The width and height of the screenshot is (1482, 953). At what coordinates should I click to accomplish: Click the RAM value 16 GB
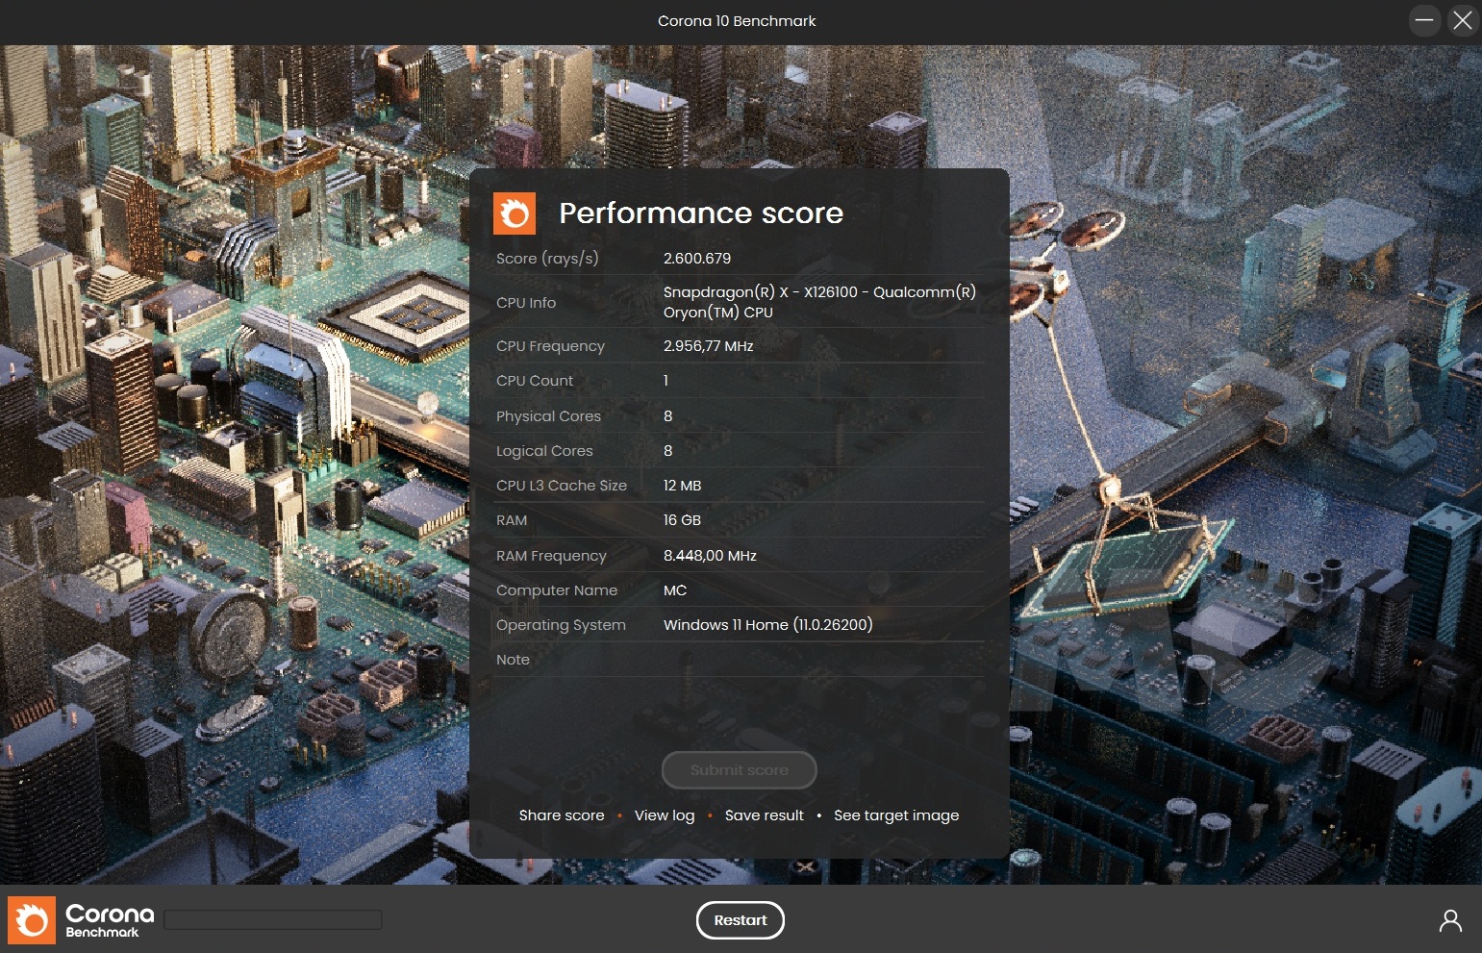(x=682, y=520)
